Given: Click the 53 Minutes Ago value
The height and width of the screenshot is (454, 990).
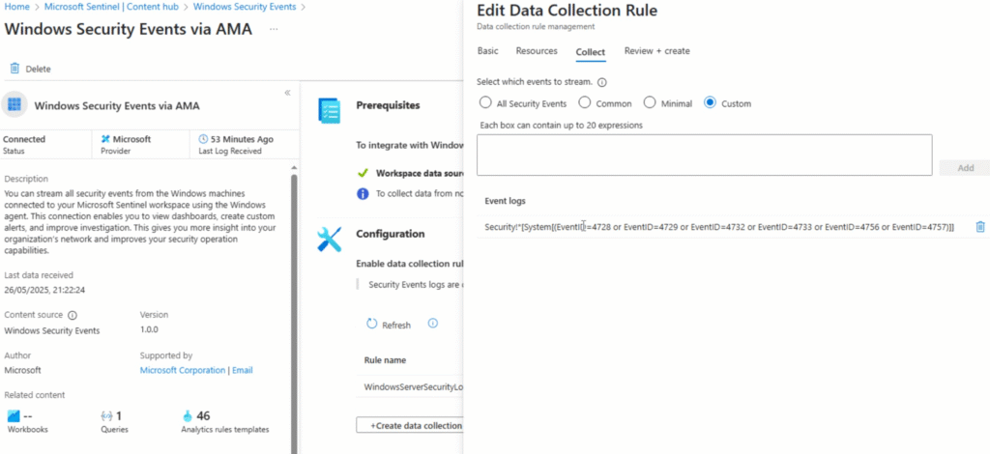Looking at the screenshot, I should coord(242,139).
